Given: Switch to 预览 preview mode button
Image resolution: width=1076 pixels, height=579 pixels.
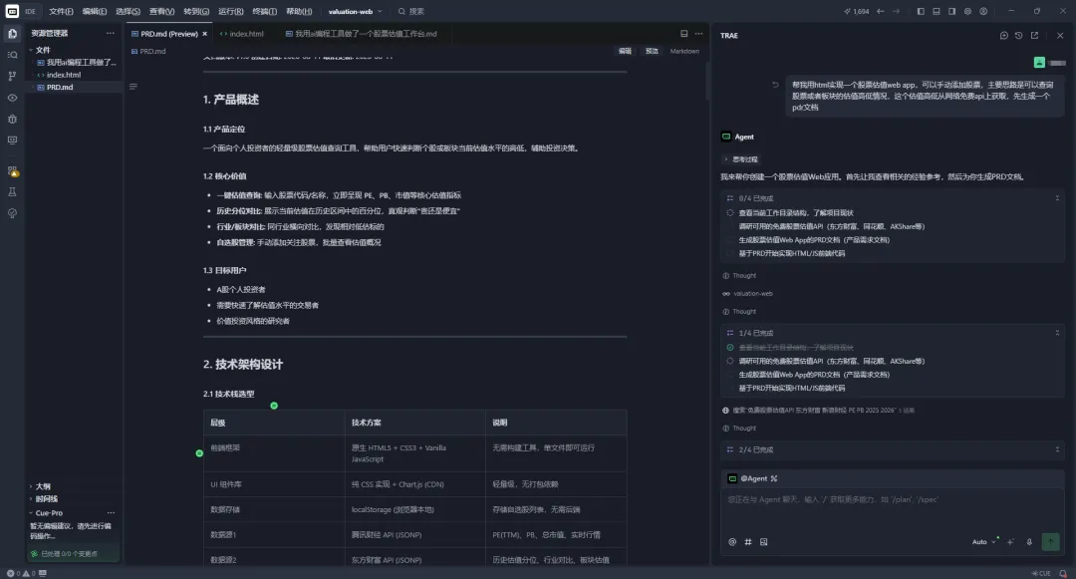Looking at the screenshot, I should coord(652,51).
